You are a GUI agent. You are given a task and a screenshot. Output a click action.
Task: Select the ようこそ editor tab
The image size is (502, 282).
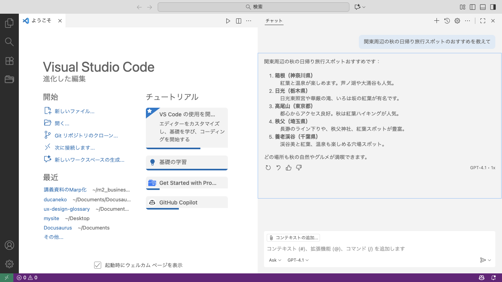[x=42, y=21]
